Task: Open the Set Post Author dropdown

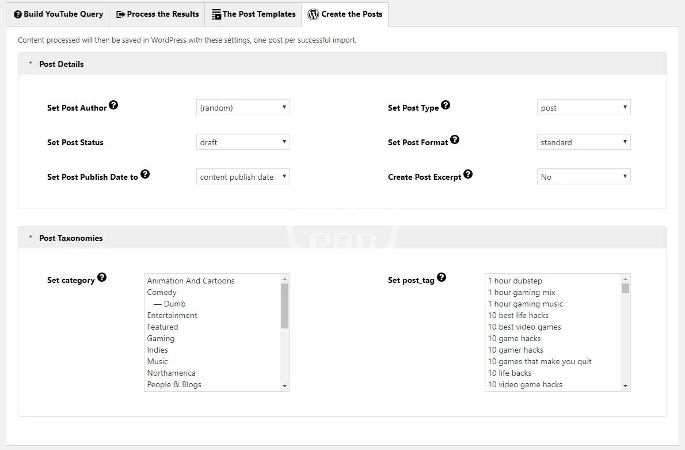Action: coord(242,108)
